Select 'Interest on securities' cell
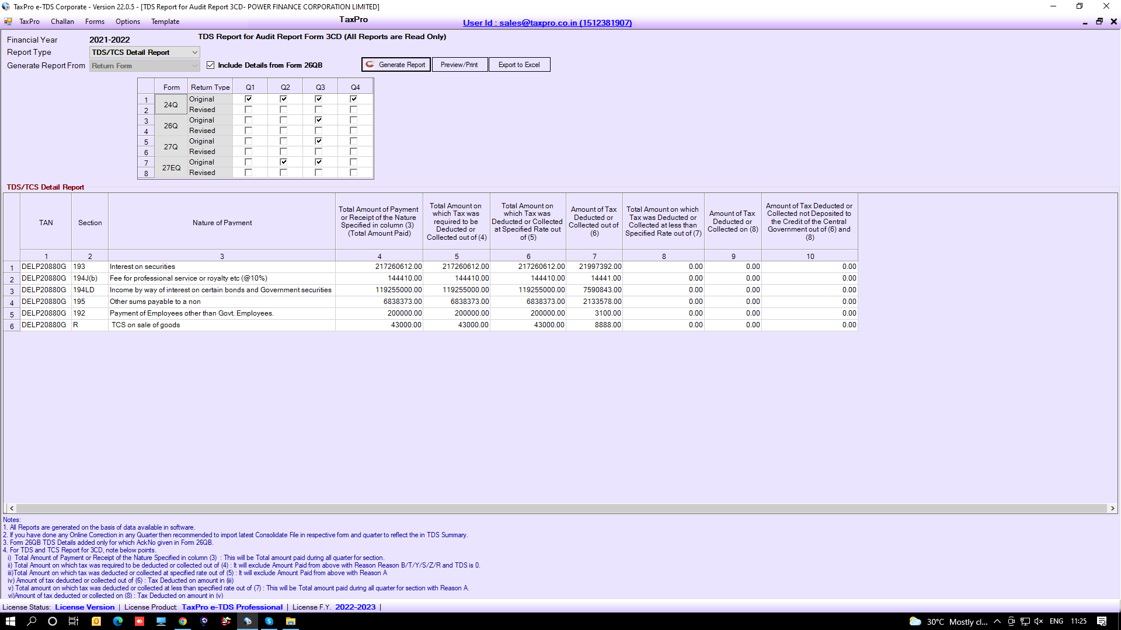The height and width of the screenshot is (630, 1121). (x=222, y=267)
